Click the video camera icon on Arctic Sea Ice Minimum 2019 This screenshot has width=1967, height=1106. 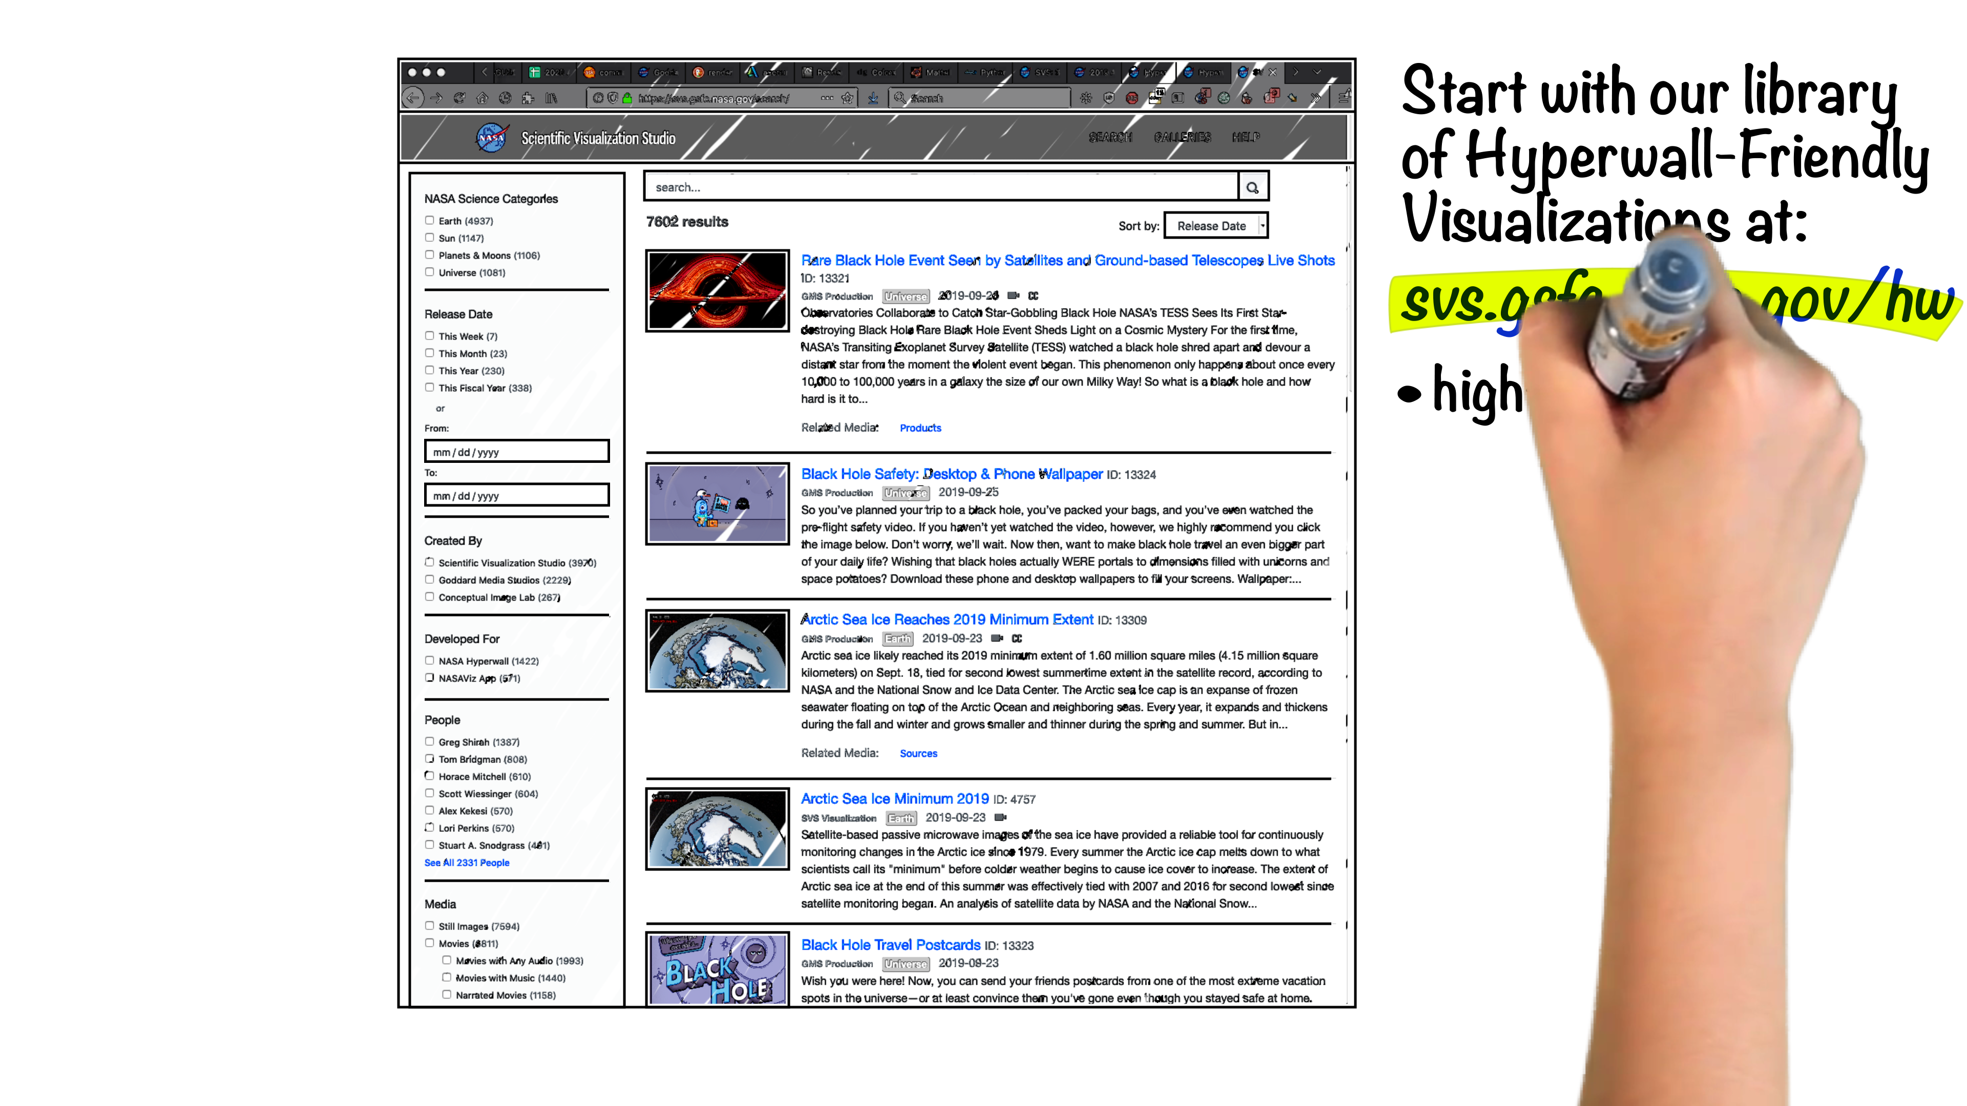point(1000,818)
